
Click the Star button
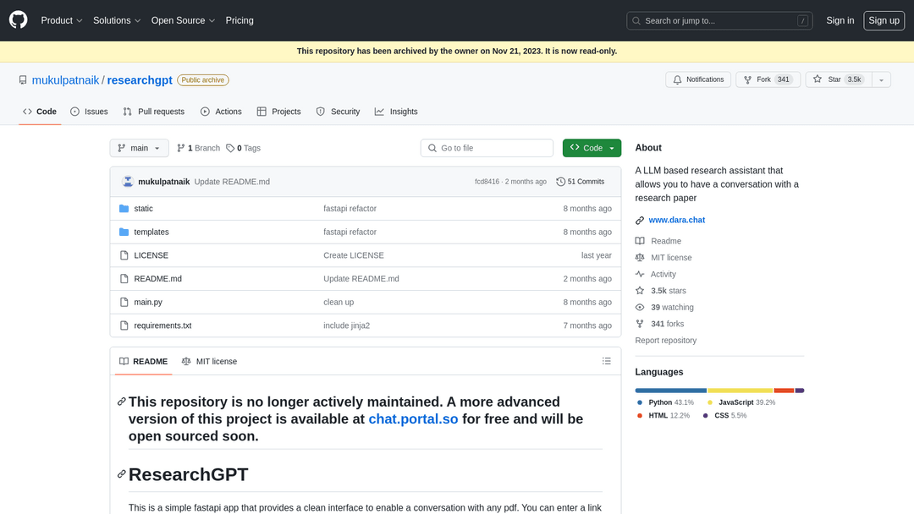pos(837,79)
